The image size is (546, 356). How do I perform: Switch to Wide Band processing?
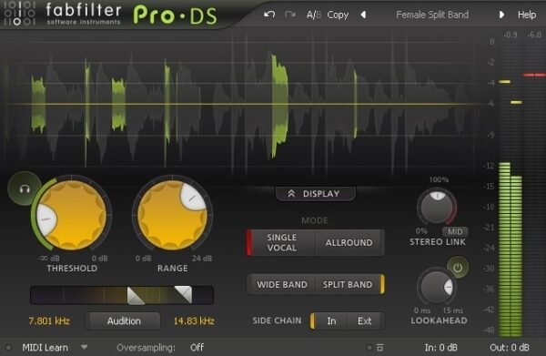pyautogui.click(x=282, y=284)
